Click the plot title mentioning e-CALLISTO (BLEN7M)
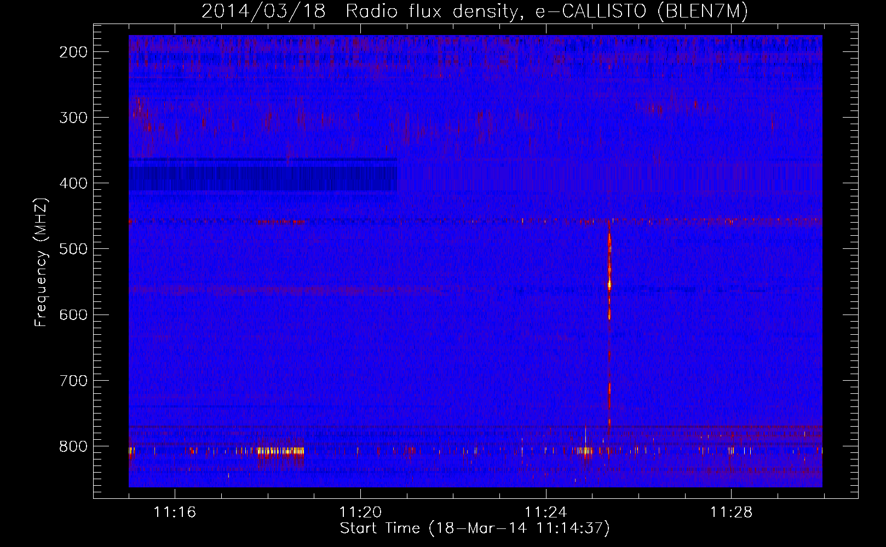Screen dimensions: 886x547 point(474,11)
